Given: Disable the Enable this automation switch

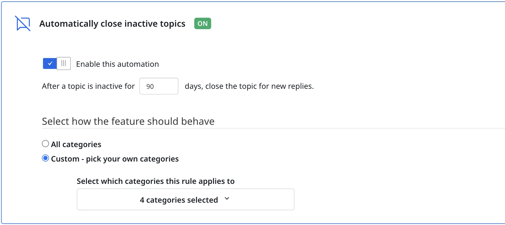Looking at the screenshot, I should pos(57,63).
